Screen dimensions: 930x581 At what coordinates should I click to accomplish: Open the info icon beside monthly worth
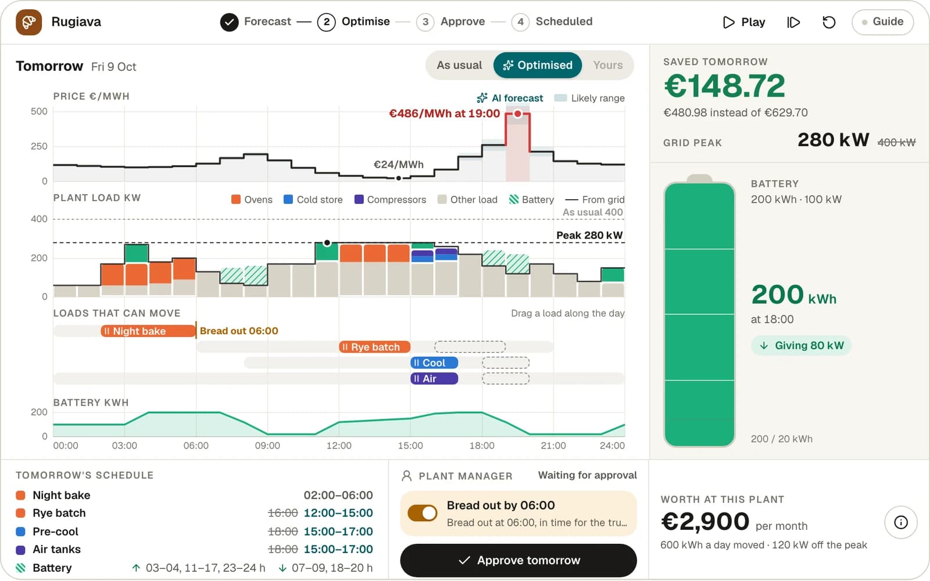click(901, 522)
